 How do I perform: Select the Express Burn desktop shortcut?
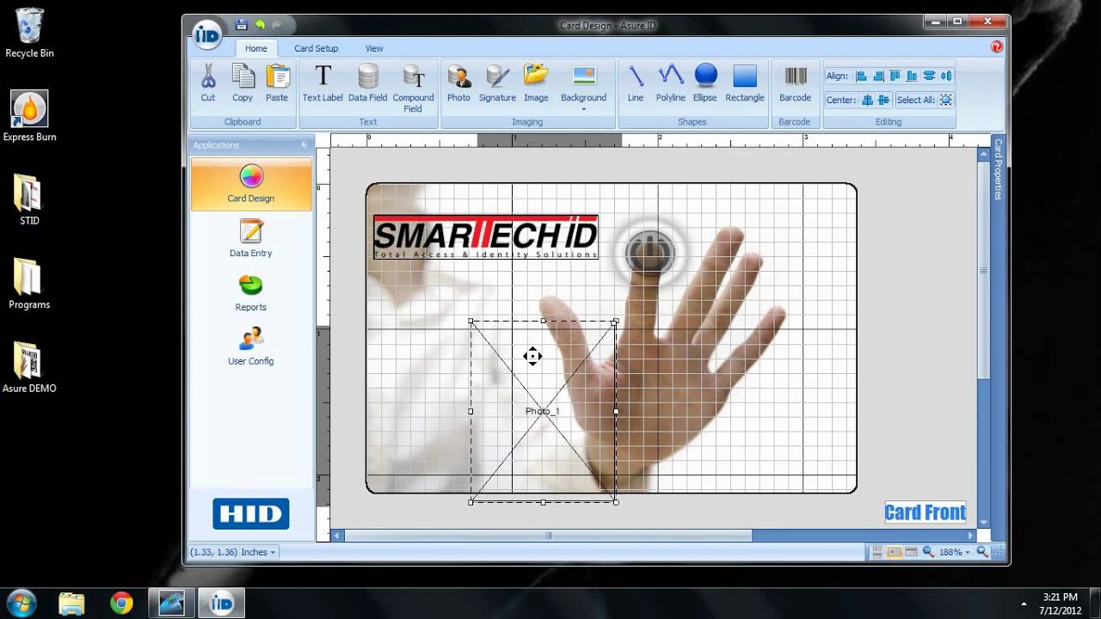pyautogui.click(x=29, y=117)
